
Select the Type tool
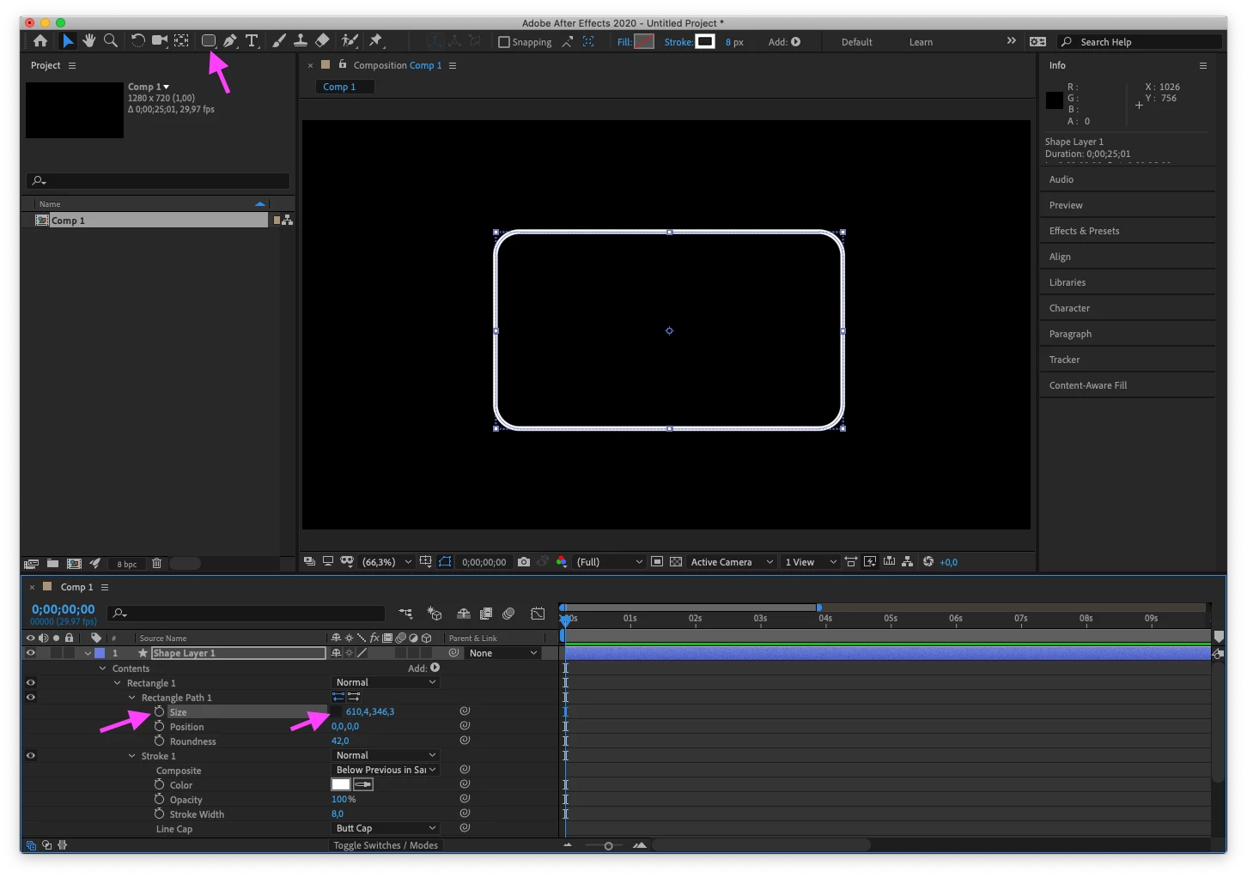pos(252,40)
